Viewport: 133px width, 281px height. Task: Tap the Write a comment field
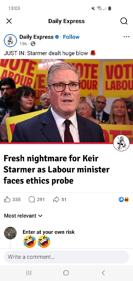[66, 257]
